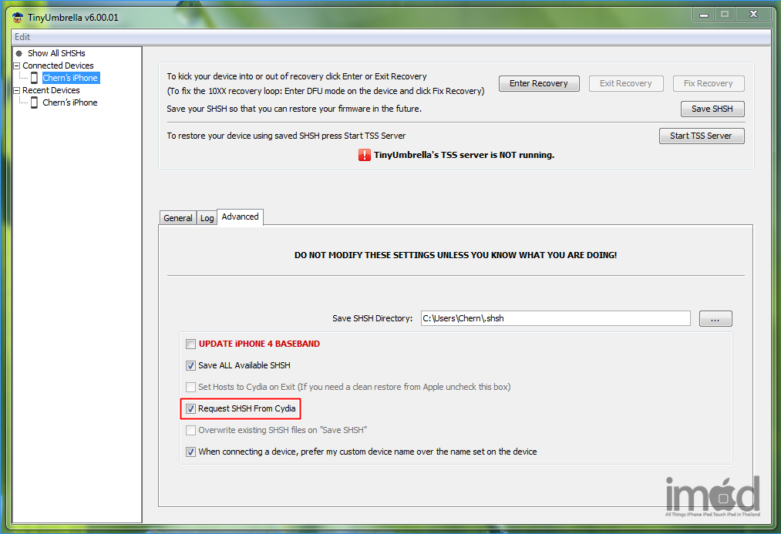Toggle Overwrite existing SHSH files checkbox
Screen dimensions: 781x534
click(190, 430)
